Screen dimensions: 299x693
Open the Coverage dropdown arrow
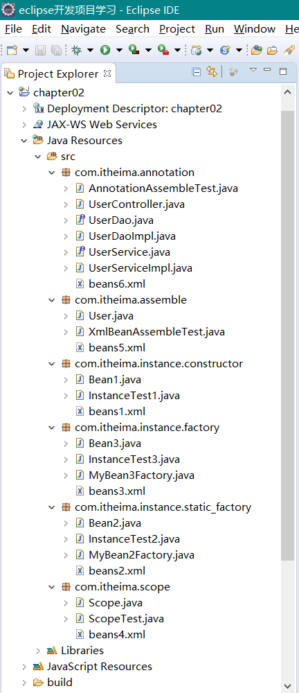pyautogui.click(x=148, y=51)
